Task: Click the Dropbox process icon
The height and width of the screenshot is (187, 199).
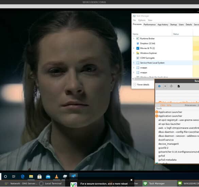Action: [x=138, y=44]
